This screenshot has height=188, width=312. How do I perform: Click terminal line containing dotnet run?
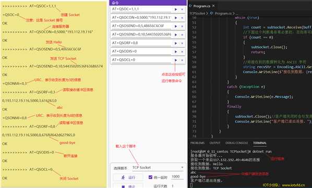(x=231, y=152)
